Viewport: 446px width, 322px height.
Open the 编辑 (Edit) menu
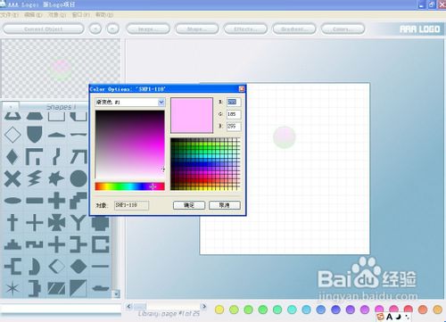33,14
